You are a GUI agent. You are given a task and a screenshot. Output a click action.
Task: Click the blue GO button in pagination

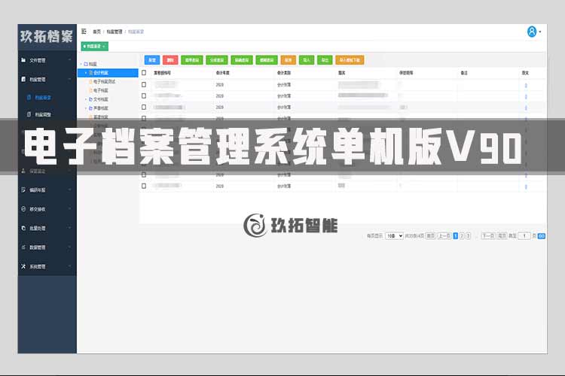541,236
